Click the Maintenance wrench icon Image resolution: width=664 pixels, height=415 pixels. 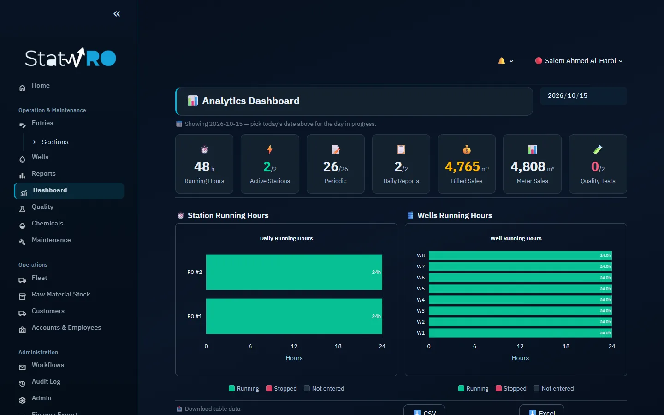point(22,242)
